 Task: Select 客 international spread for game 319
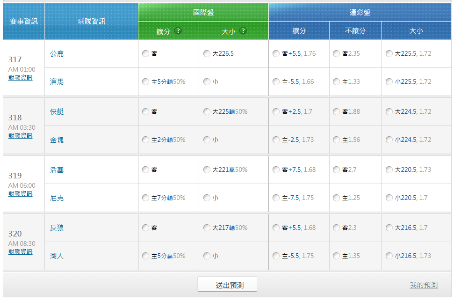145,169
